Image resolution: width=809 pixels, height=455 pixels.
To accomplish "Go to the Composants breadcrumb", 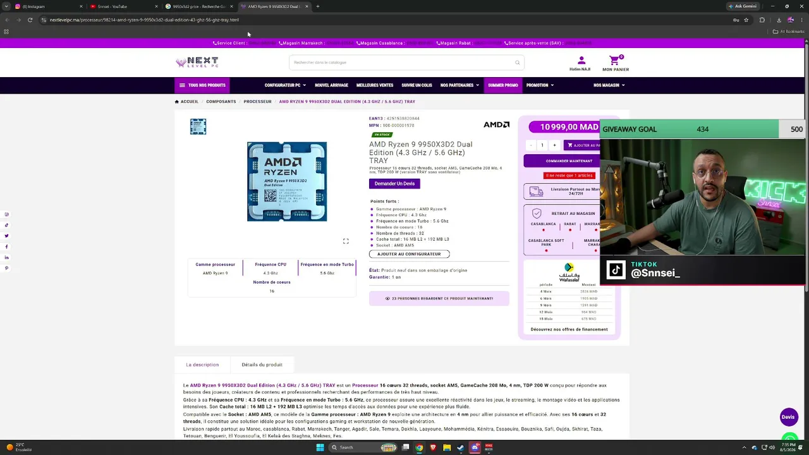I will click(x=221, y=102).
